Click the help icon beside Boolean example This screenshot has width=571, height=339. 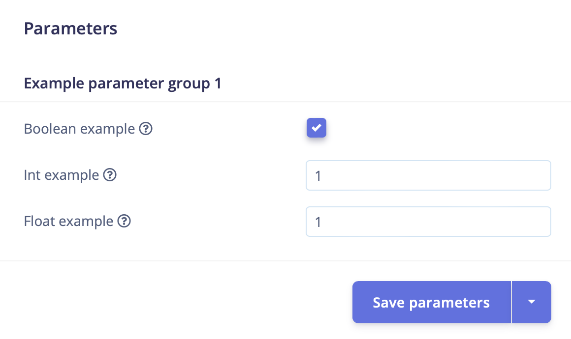[146, 129]
